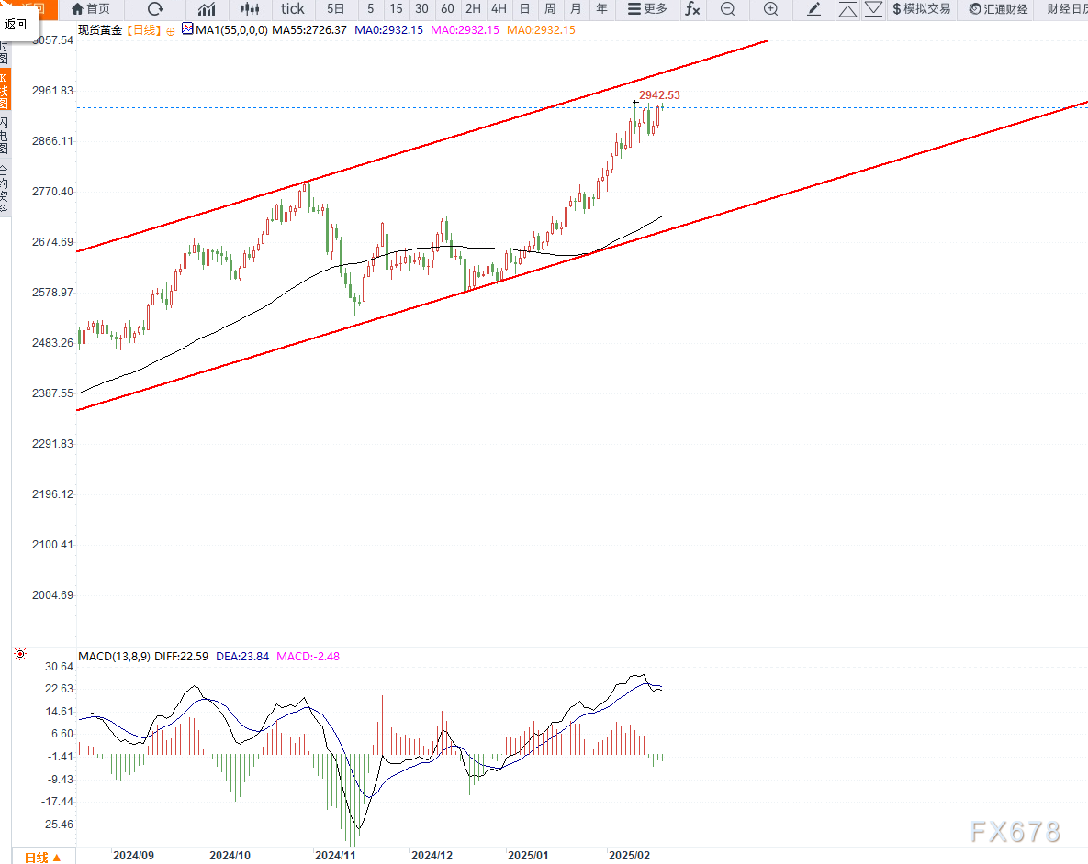Click the downward triangle icon
This screenshot has width=1088, height=864.
pos(873,9)
